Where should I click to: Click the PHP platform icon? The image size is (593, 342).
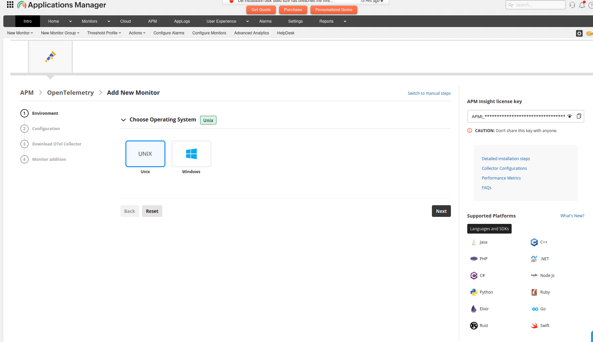(x=474, y=259)
